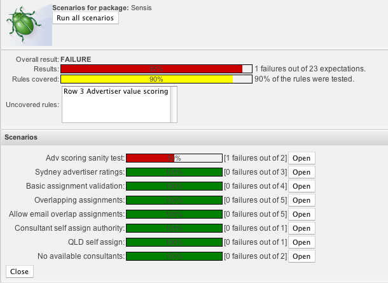Open the Adv scoring sanity test scenario
The height and width of the screenshot is (283, 388).
301,158
